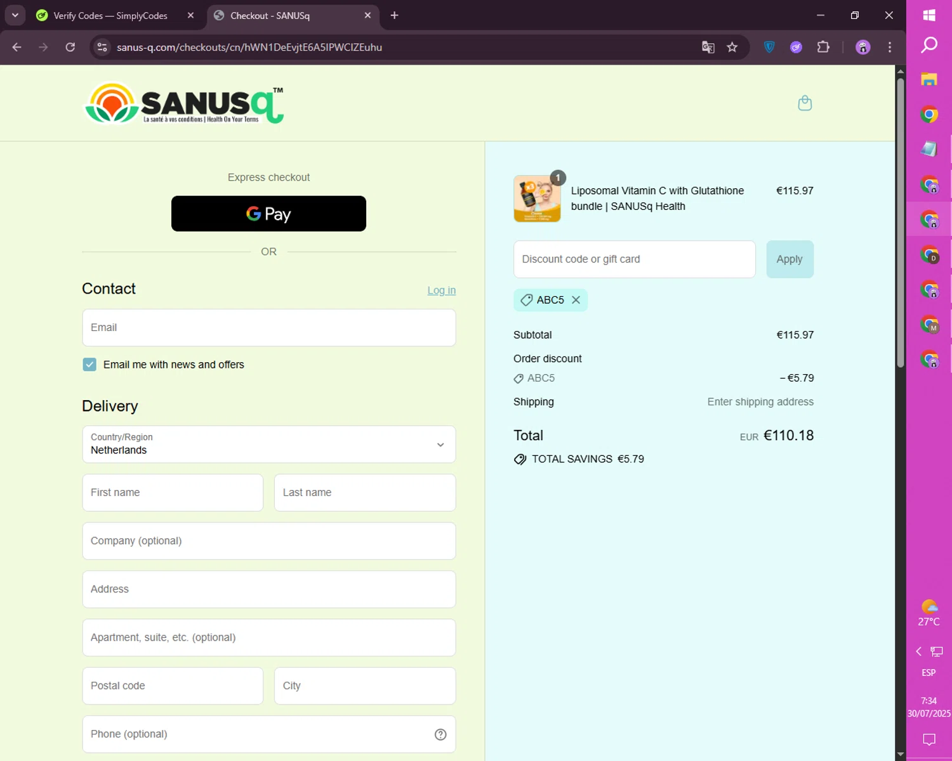Image resolution: width=952 pixels, height=761 pixels.
Task: Click the Liposomal Vitamin C product thumbnail
Action: 537,198
